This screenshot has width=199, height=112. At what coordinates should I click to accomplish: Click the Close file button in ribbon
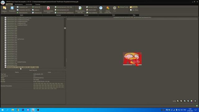[36, 10]
